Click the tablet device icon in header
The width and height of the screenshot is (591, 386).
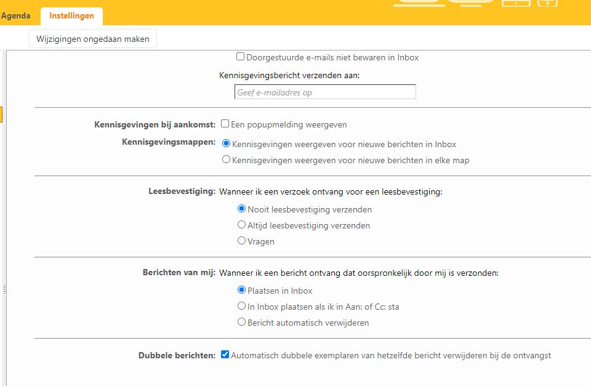(x=516, y=3)
